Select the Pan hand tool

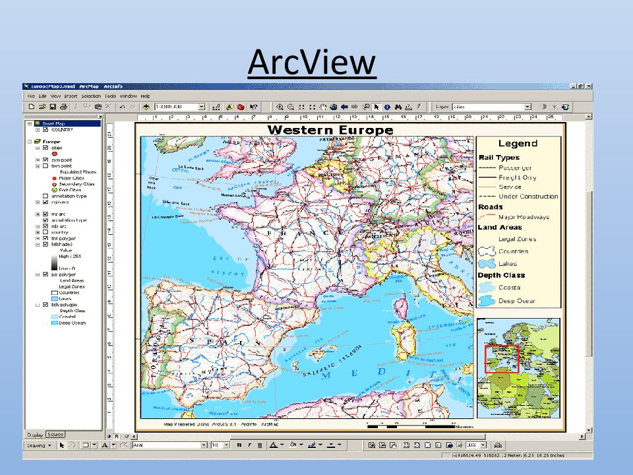[x=322, y=107]
